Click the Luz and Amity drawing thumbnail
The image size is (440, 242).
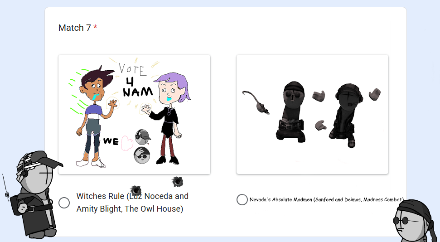pyautogui.click(x=135, y=114)
